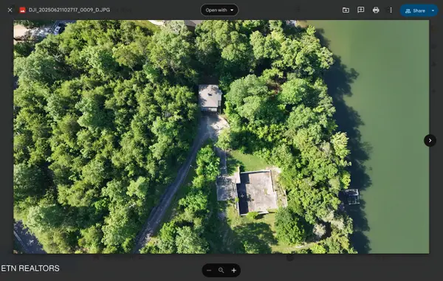
Task: Add file shortcut to Drive folder icon
Action: (346, 10)
